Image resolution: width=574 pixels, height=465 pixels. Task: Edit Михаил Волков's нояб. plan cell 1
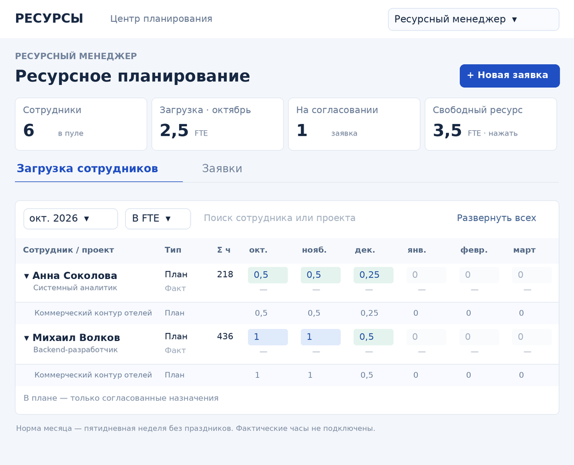[321, 337]
